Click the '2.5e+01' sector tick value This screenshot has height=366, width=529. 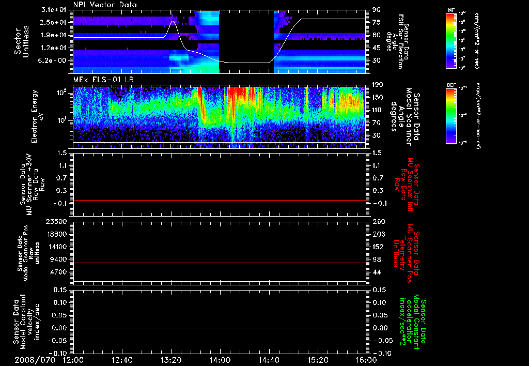pyautogui.click(x=54, y=22)
